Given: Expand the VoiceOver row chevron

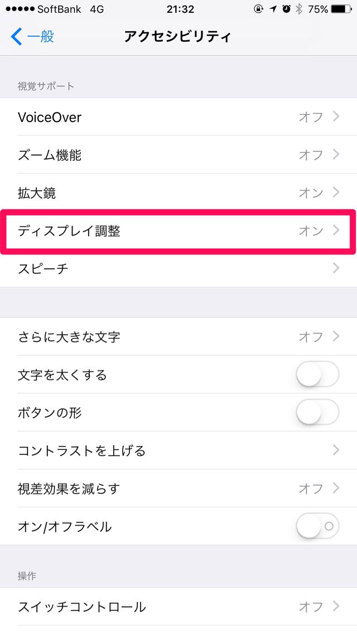Looking at the screenshot, I should [336, 117].
